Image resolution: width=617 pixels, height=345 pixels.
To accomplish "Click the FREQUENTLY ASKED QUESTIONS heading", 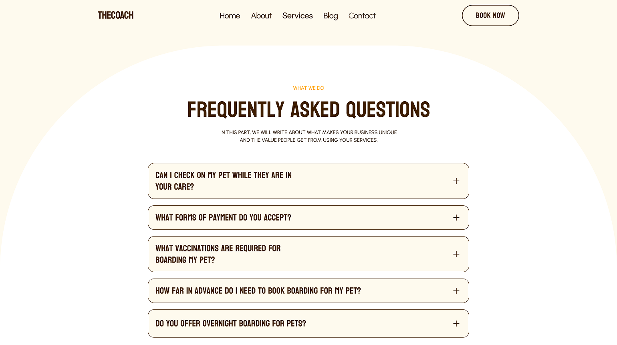I will pos(308,109).
